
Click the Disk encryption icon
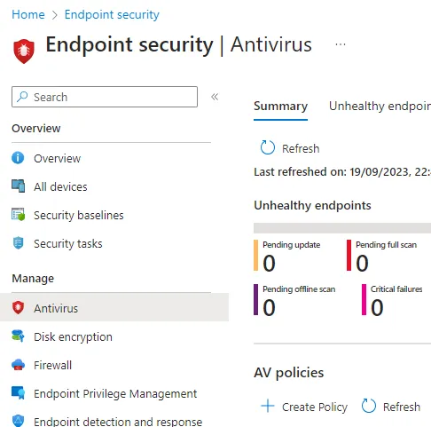(18, 336)
